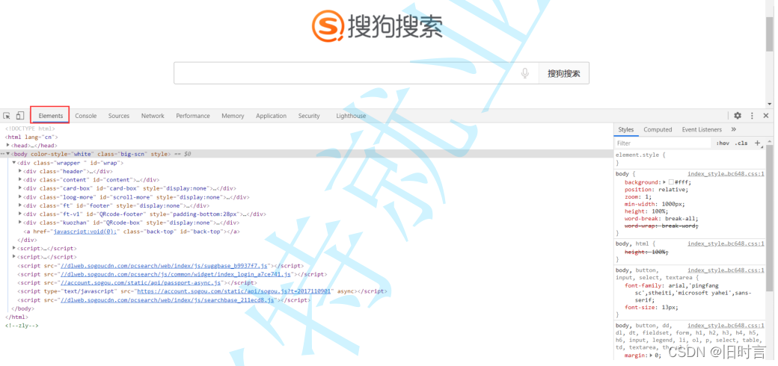778x366 pixels.
Task: Select the <!--zly--> comment line
Action: (x=22, y=326)
